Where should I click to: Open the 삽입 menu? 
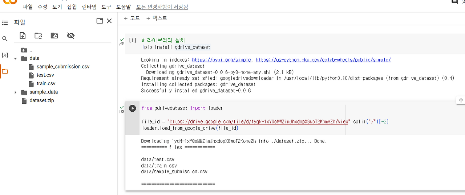[72, 7]
